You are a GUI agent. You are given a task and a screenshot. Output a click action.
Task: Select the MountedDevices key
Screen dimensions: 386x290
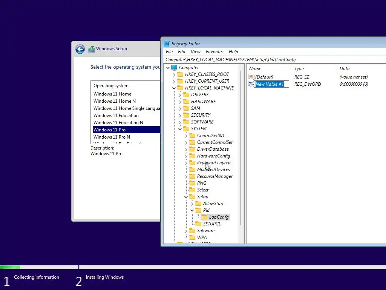click(213, 170)
